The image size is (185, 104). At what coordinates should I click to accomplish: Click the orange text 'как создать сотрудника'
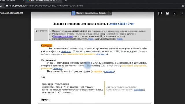pos(134,66)
